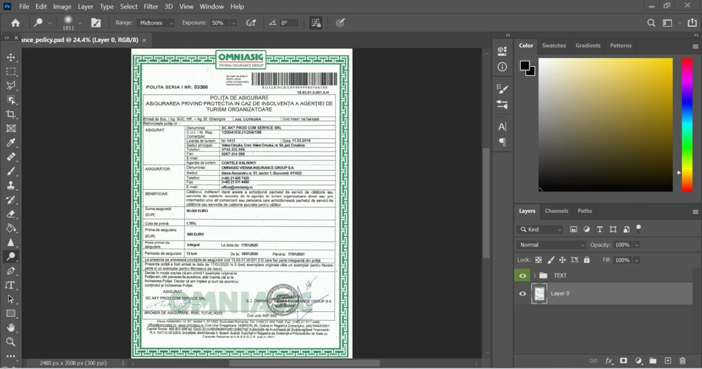
Task: Select the Eyedropper tool
Action: coord(11,143)
